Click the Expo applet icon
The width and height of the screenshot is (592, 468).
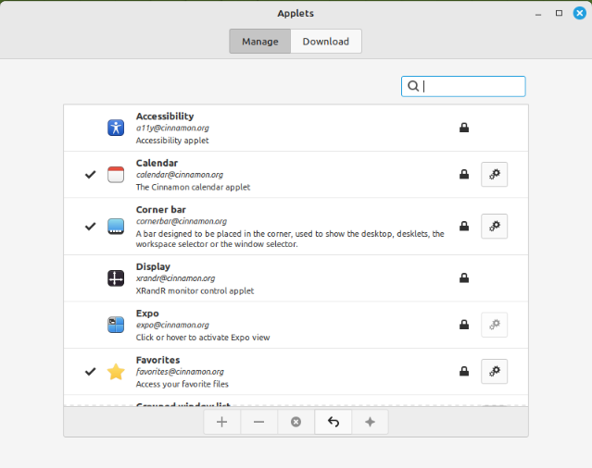pyautogui.click(x=116, y=325)
